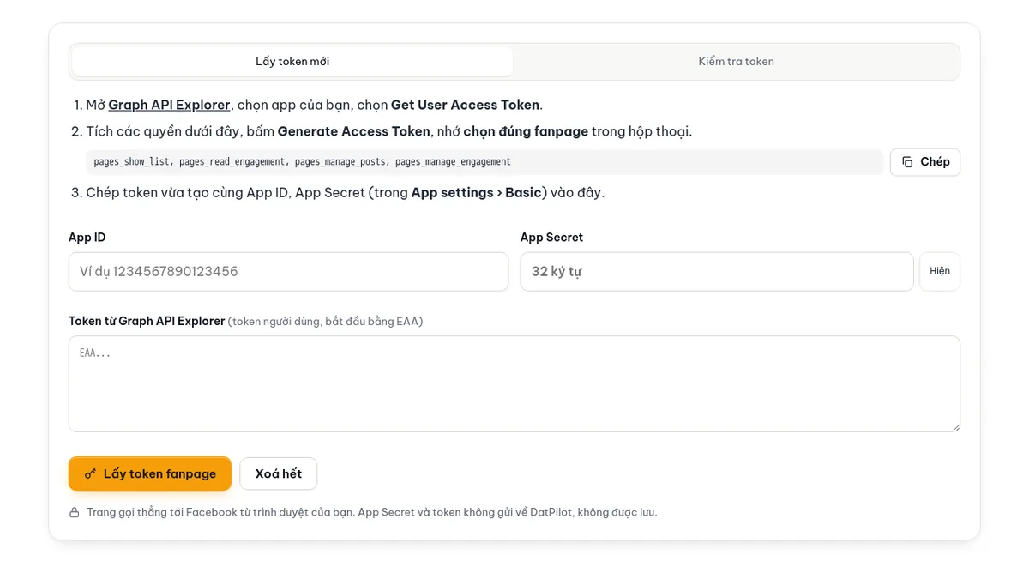The width and height of the screenshot is (1029, 573).
Task: Show App Secret using Hiện button
Action: tap(940, 271)
